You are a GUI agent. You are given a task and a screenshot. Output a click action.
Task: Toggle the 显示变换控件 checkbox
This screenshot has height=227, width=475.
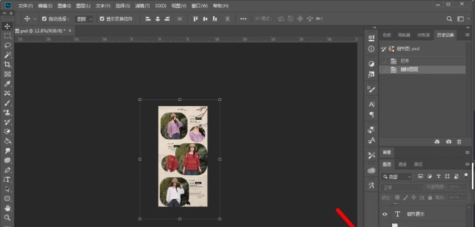[x=102, y=19]
